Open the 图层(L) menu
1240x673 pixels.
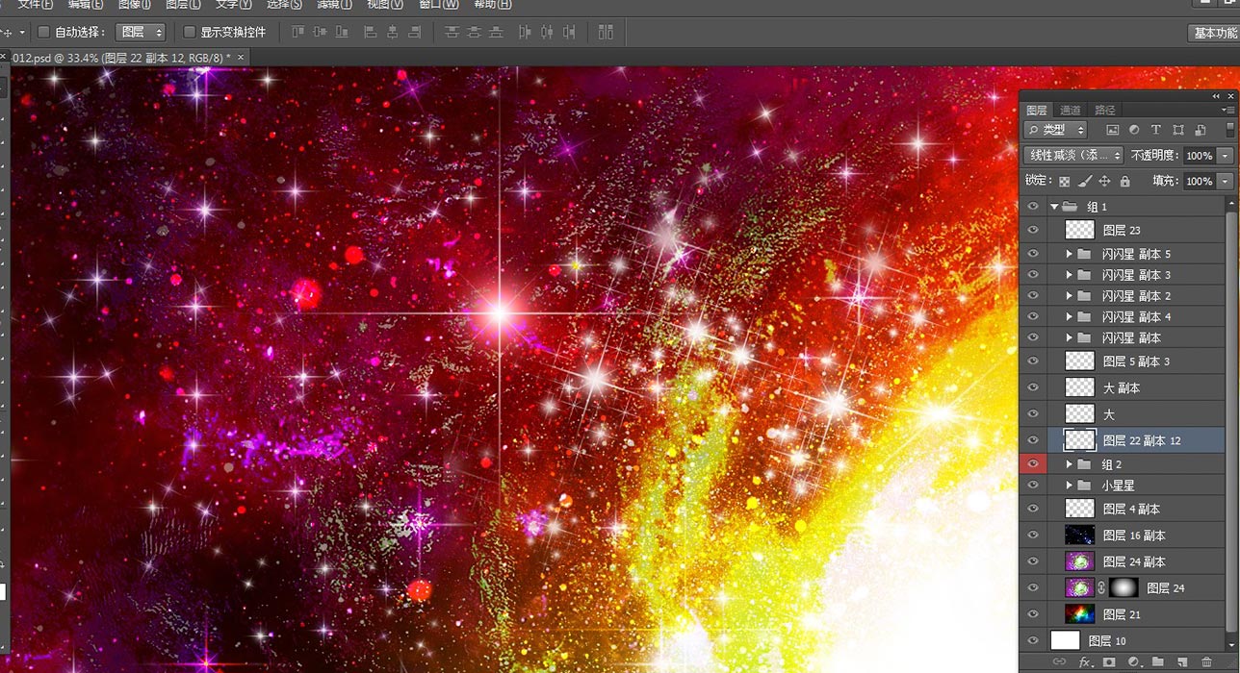pyautogui.click(x=183, y=4)
